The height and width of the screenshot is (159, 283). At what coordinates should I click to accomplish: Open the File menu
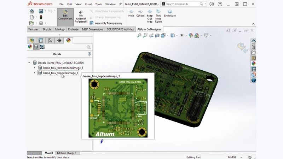pyautogui.click(x=62, y=4)
